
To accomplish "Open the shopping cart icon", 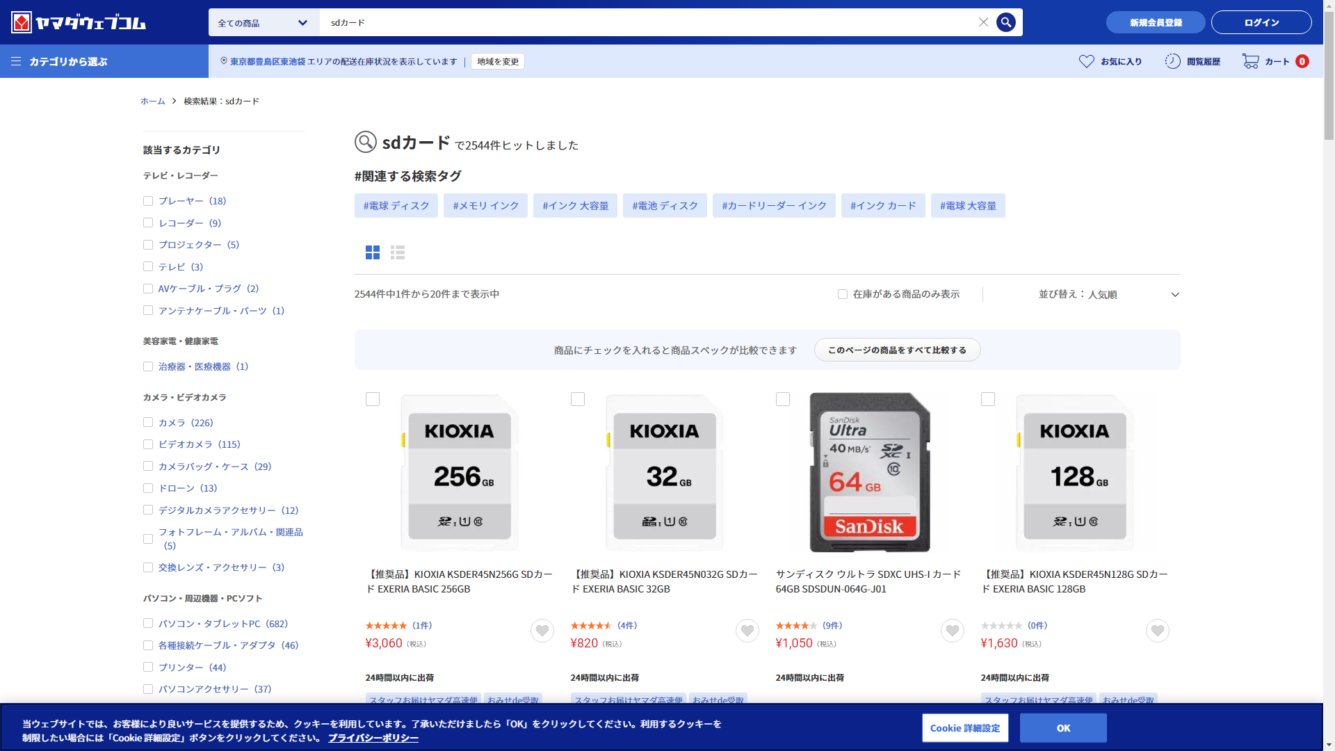I will (1250, 61).
